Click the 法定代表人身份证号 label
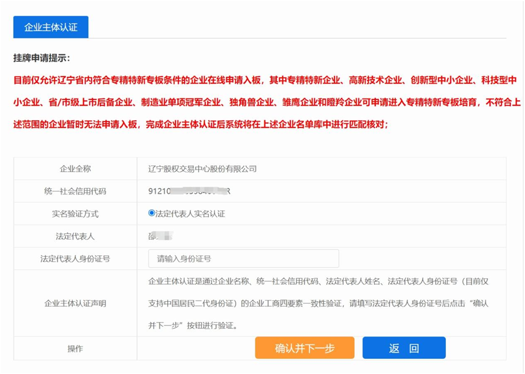The height and width of the screenshot is (374, 525). point(75,258)
